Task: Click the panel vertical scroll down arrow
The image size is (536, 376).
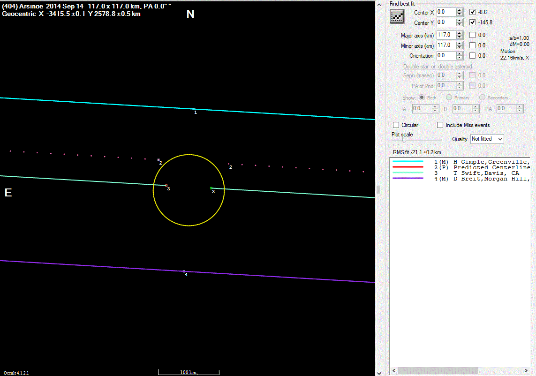Action: (379, 373)
